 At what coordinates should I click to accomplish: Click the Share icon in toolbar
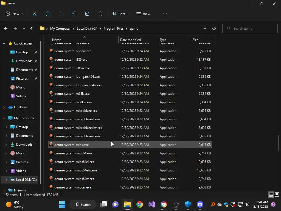(87, 14)
